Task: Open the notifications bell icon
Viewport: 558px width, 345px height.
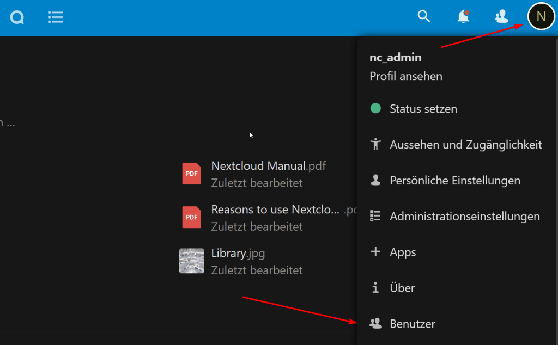Action: tap(463, 17)
